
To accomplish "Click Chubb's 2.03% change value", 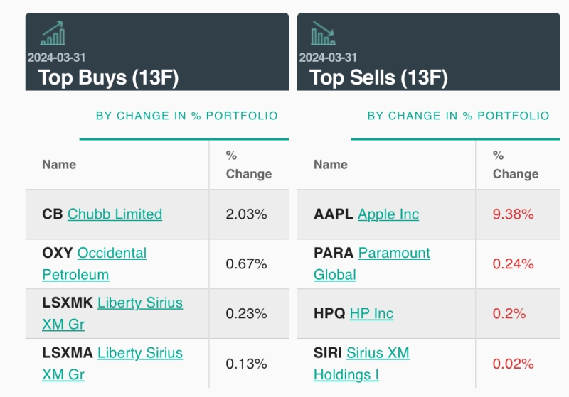I will click(246, 214).
